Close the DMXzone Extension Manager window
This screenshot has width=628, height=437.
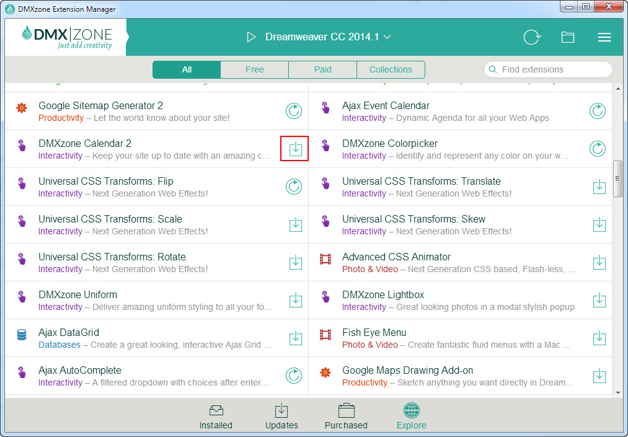pyautogui.click(x=609, y=6)
